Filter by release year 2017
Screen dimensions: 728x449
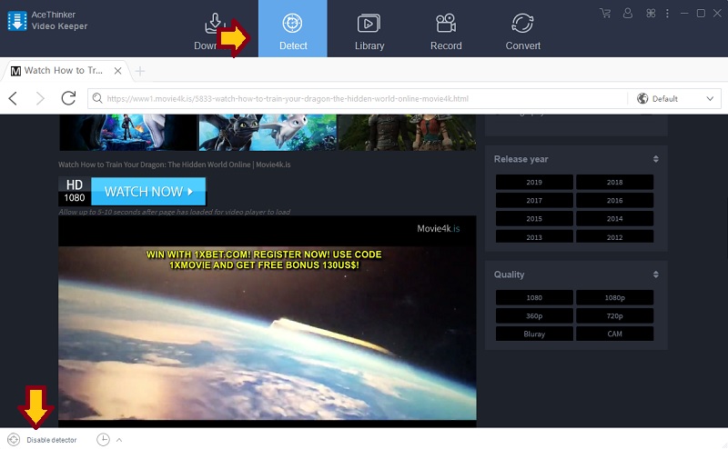(x=534, y=200)
